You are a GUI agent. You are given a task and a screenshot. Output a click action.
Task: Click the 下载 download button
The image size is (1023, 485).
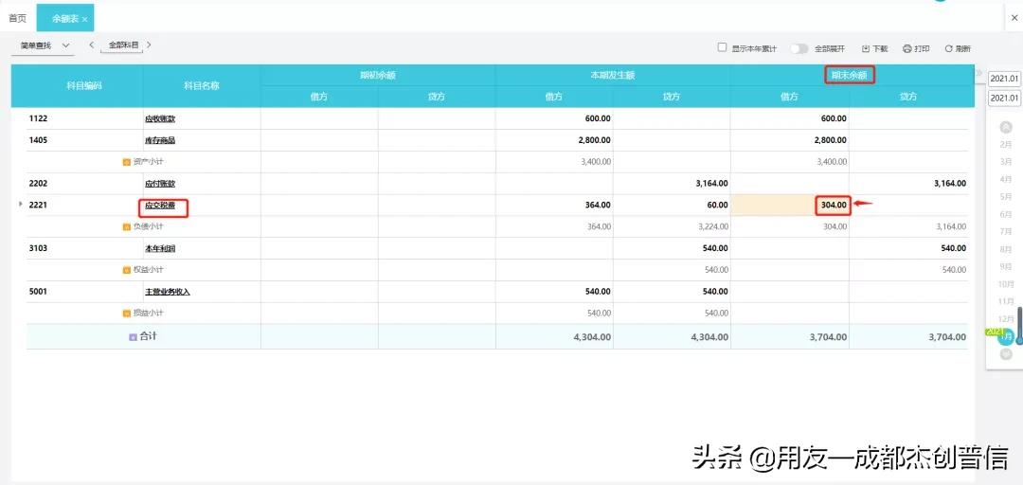point(875,48)
